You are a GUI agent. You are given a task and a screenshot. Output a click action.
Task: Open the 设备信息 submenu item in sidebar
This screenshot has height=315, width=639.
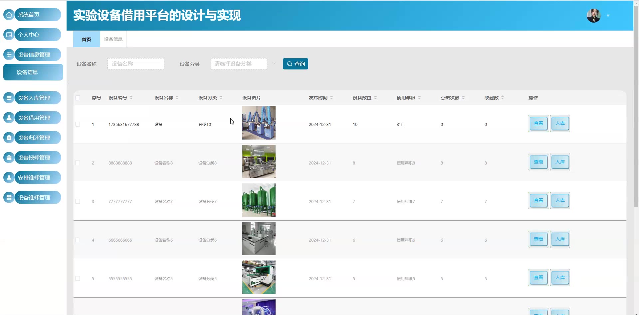(x=33, y=72)
